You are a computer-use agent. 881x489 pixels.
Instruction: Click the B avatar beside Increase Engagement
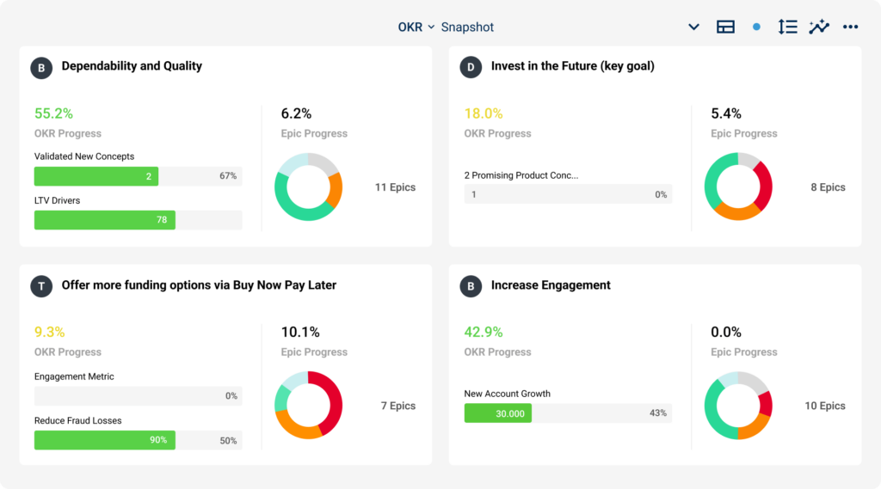click(x=471, y=286)
